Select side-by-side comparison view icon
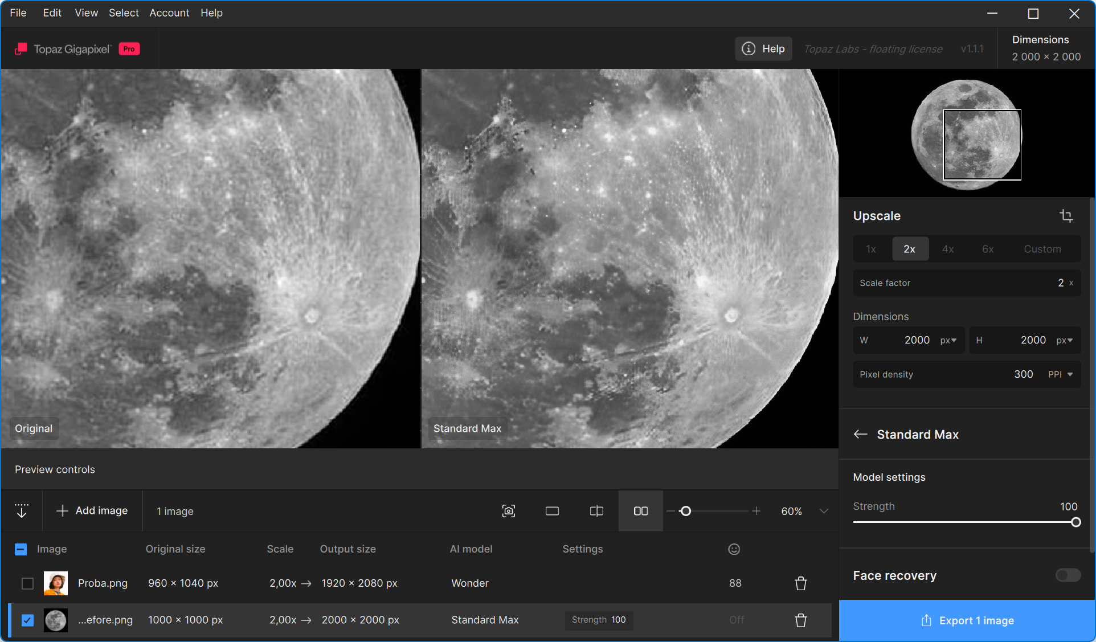The width and height of the screenshot is (1096, 642). tap(640, 511)
